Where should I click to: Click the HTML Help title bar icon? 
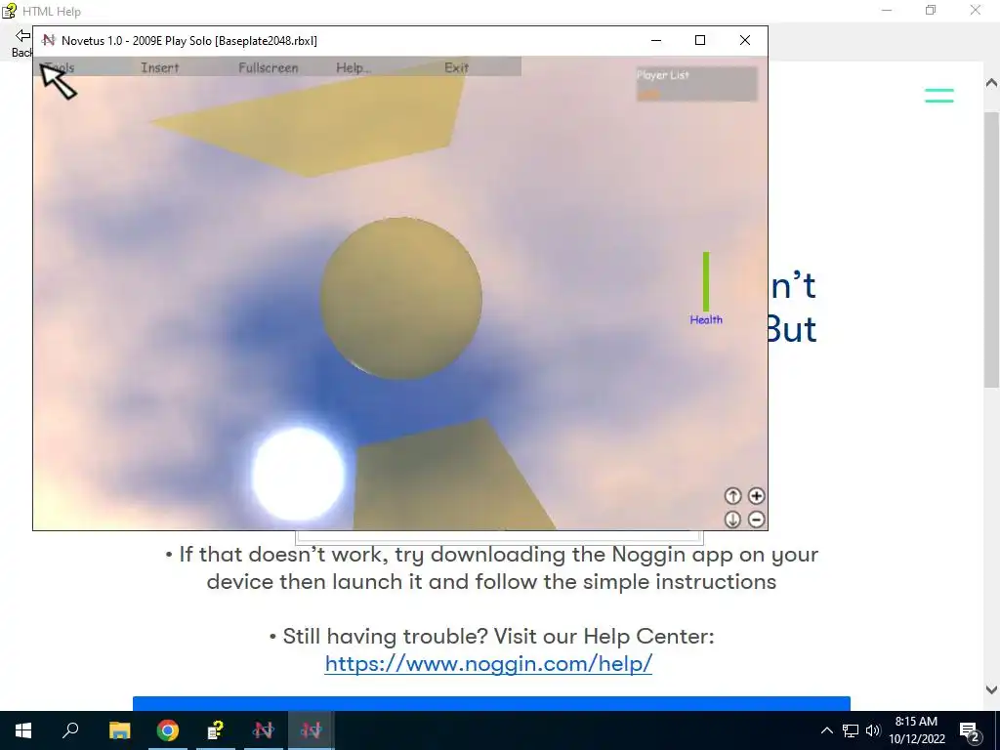(9, 11)
